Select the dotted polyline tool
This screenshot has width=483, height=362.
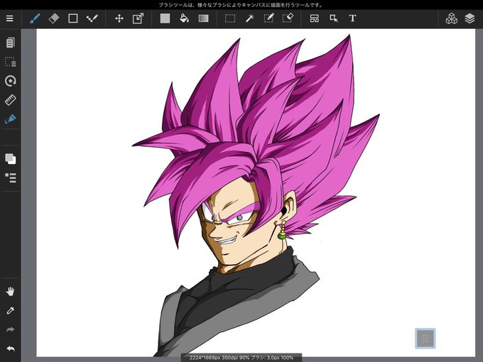click(x=92, y=18)
